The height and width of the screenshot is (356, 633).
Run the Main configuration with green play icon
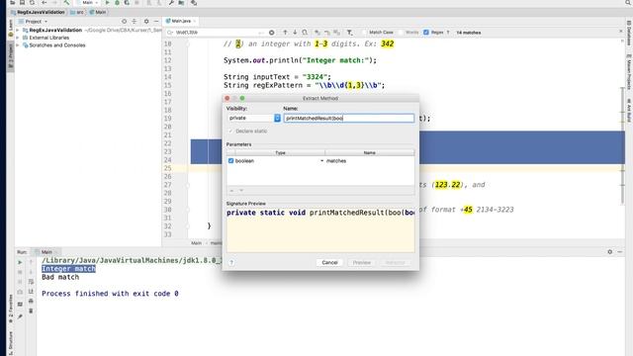[x=108, y=2]
